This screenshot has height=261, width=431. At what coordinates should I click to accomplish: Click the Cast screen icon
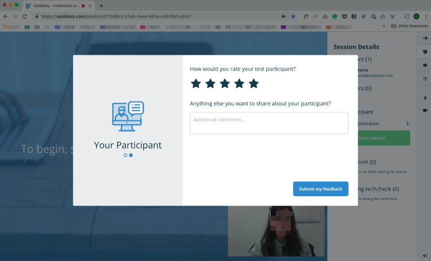[x=407, y=17]
